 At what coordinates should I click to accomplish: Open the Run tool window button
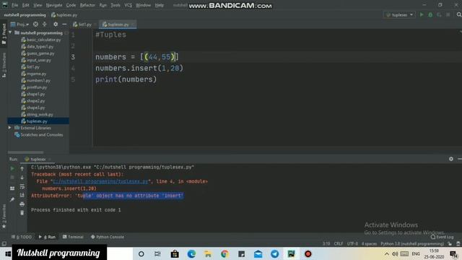[47, 237]
